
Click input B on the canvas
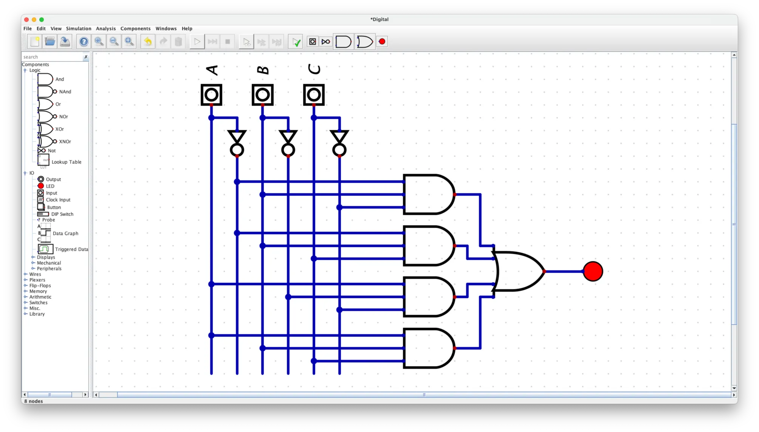point(263,94)
